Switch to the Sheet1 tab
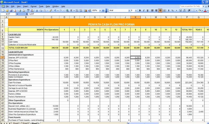The width and height of the screenshot is (209, 124). pyautogui.click(x=16, y=123)
